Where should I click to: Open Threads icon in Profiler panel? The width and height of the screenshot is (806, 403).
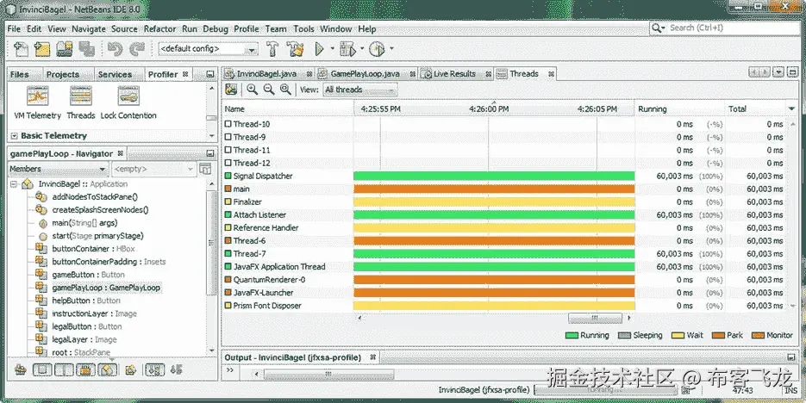[x=81, y=96]
